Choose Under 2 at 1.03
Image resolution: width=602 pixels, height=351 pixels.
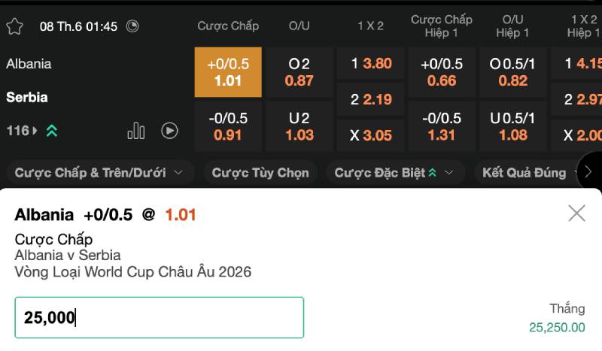coord(299,126)
